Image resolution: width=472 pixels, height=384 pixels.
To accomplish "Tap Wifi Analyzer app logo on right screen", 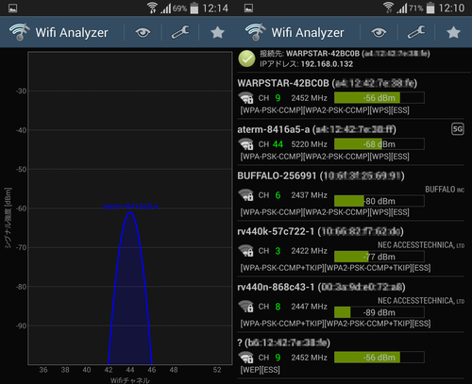I will coord(256,32).
